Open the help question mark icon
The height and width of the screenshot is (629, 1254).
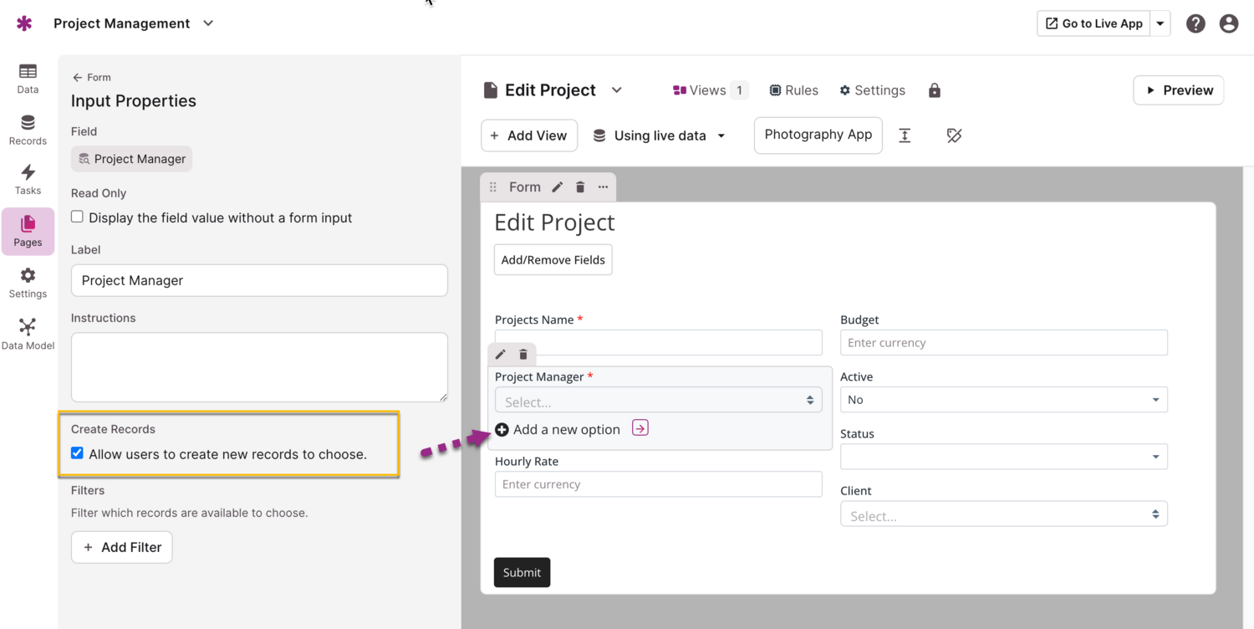1195,23
